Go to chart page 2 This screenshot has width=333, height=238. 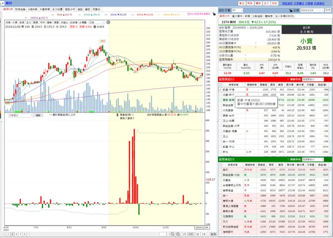8,234
